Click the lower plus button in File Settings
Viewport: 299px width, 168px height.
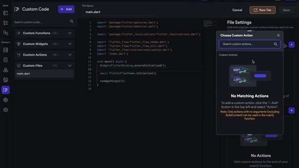[292, 111]
